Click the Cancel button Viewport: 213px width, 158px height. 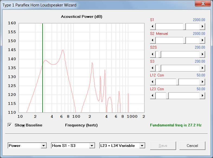point(192,146)
